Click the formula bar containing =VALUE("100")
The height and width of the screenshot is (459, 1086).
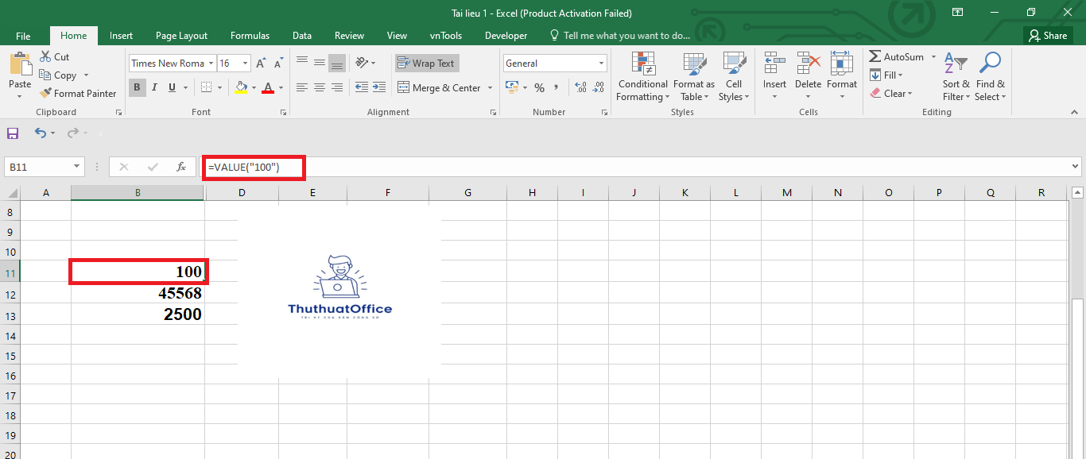pyautogui.click(x=636, y=167)
